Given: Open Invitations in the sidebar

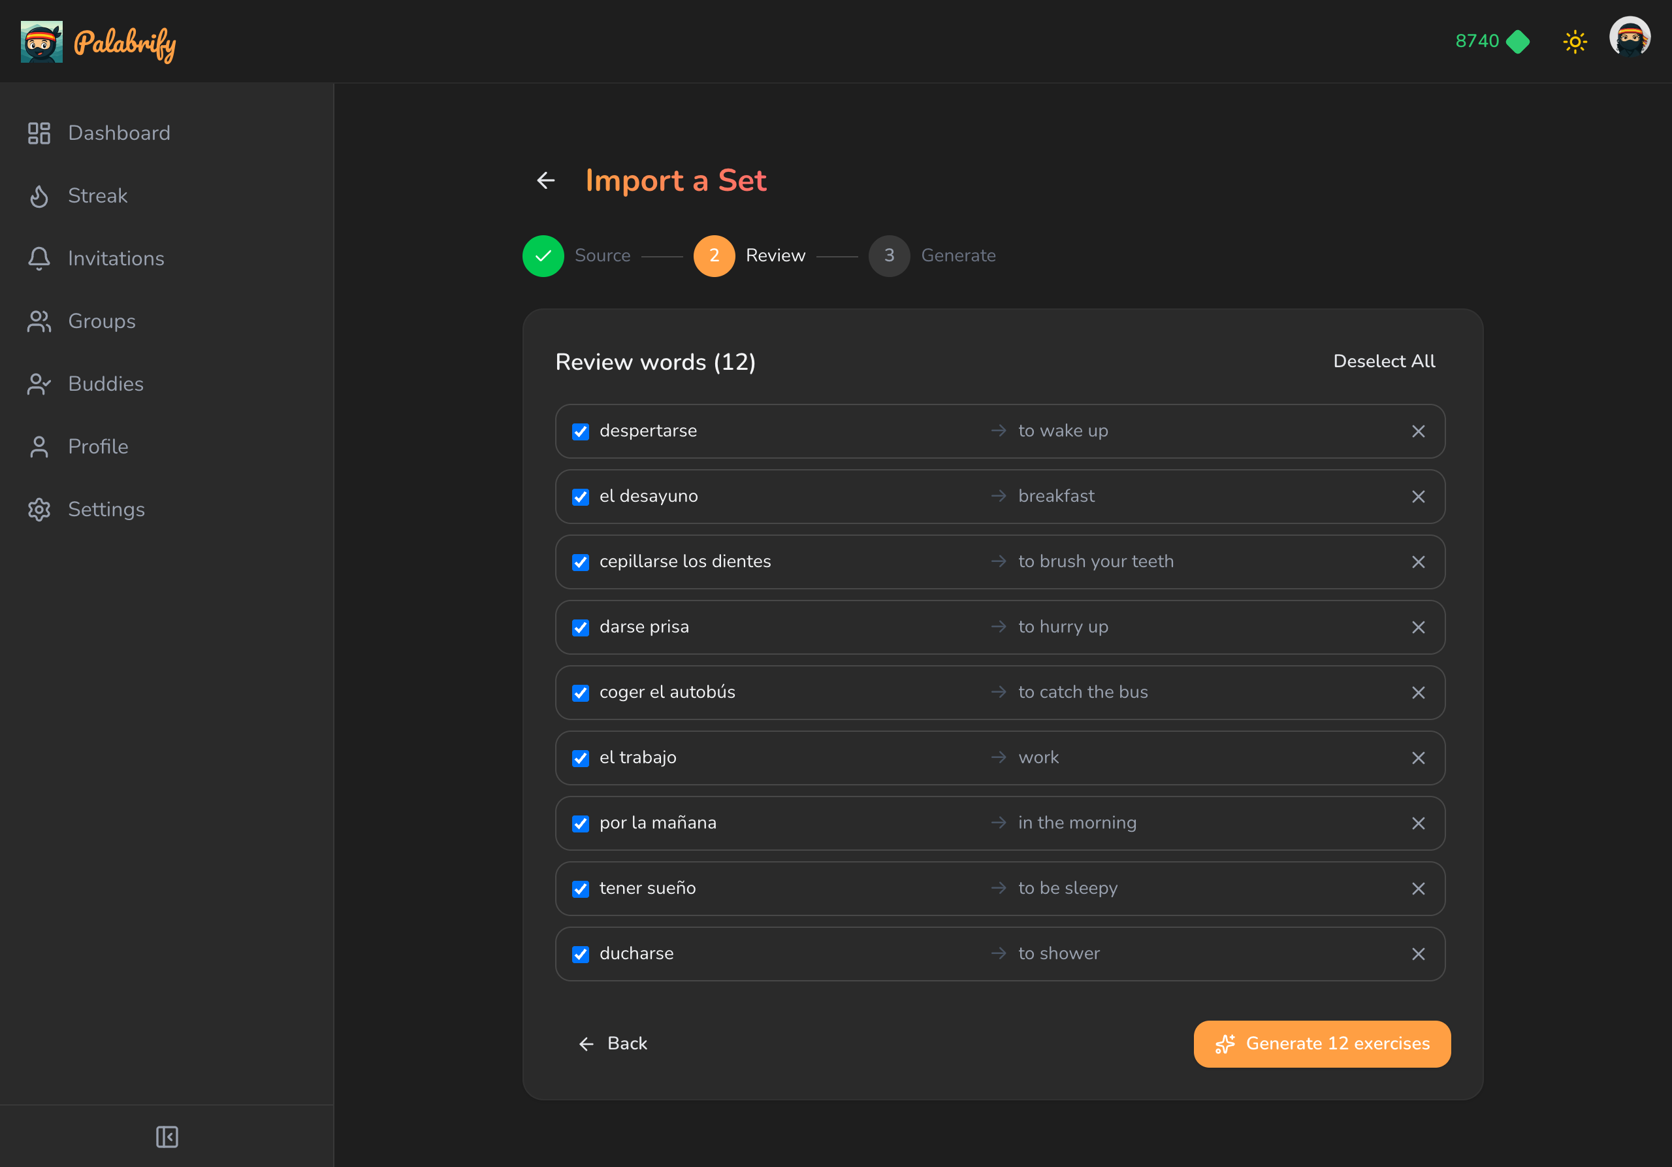Looking at the screenshot, I should pos(116,259).
